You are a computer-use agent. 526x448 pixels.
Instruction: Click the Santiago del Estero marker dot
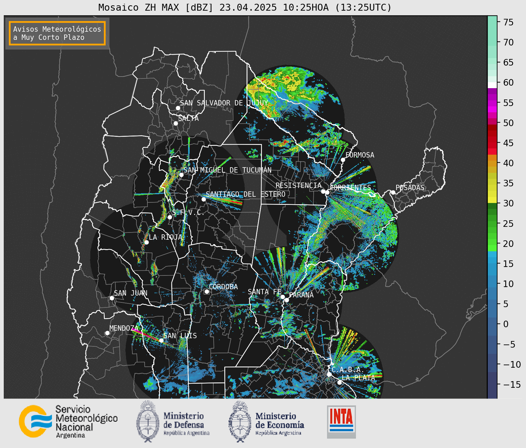204,199
